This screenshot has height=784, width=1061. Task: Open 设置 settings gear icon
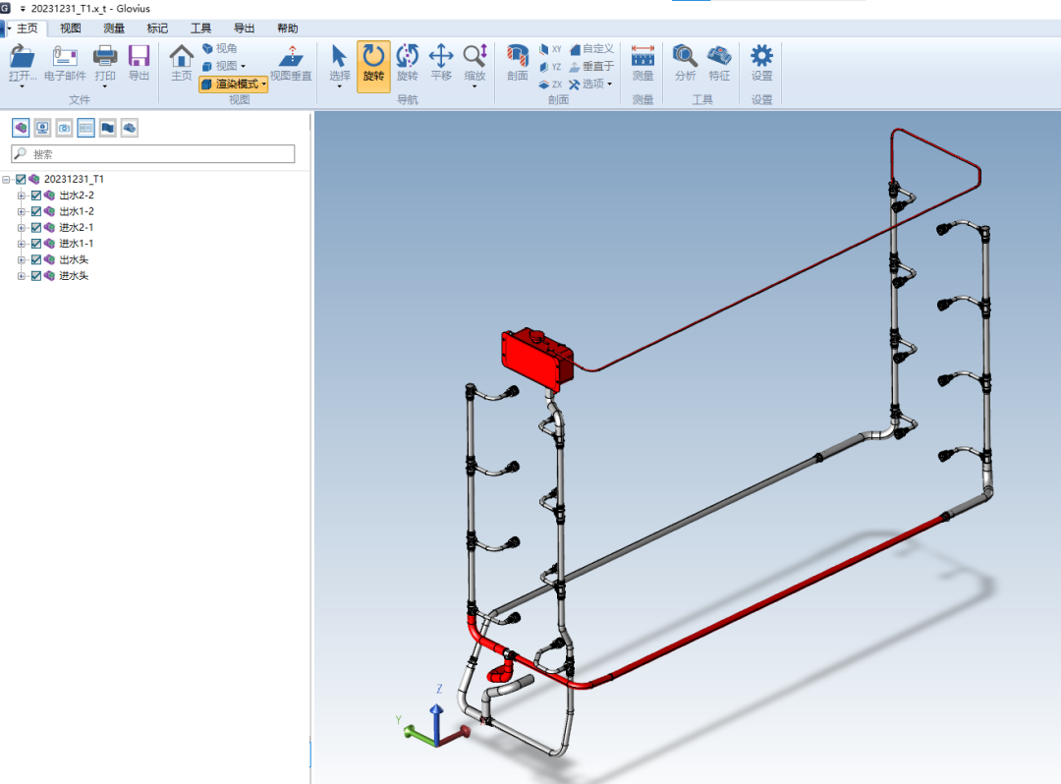(761, 63)
